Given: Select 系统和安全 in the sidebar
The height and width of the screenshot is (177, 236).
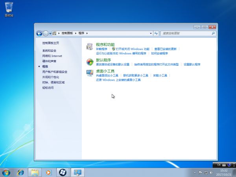Looking at the screenshot, I should coord(49,51).
